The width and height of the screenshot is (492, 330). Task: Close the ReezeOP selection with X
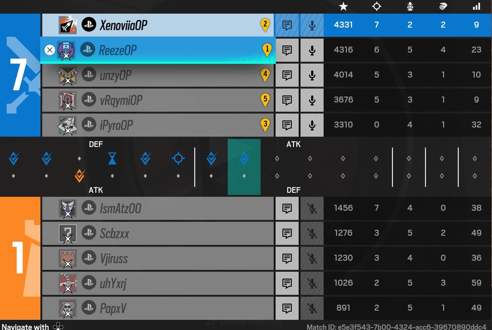tap(50, 50)
